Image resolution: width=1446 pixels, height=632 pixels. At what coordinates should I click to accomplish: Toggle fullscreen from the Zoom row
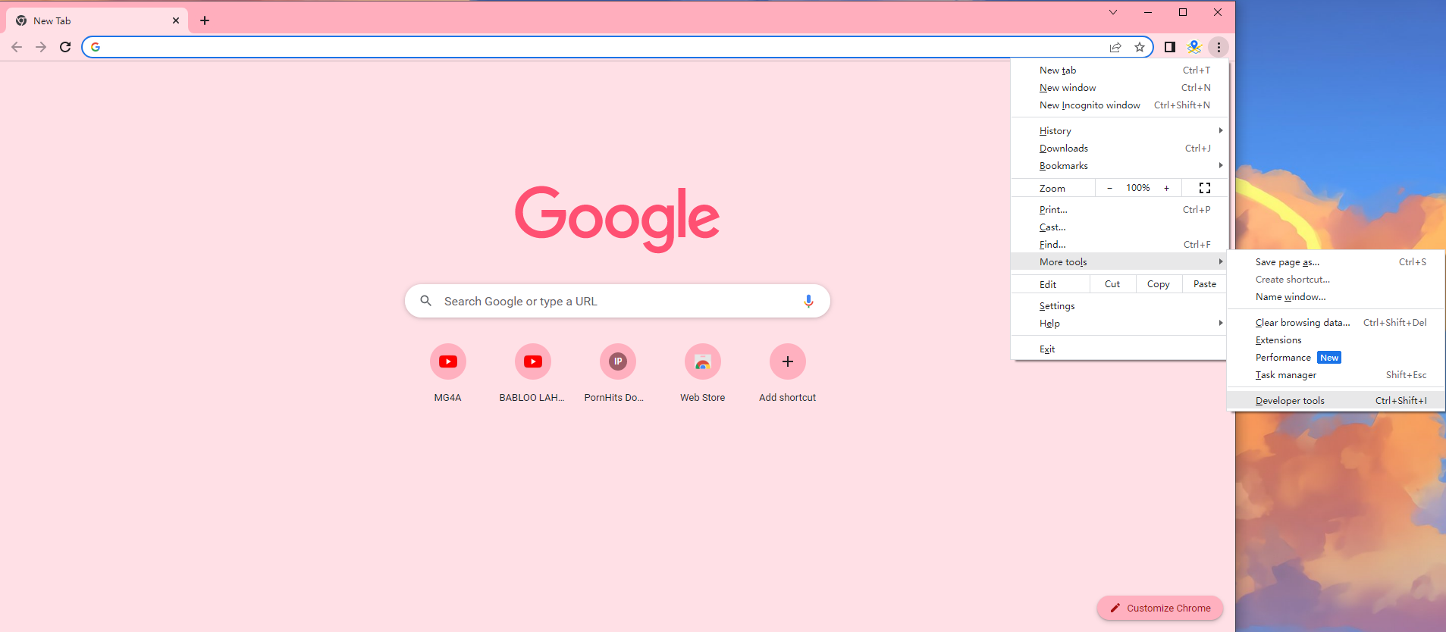click(1205, 188)
